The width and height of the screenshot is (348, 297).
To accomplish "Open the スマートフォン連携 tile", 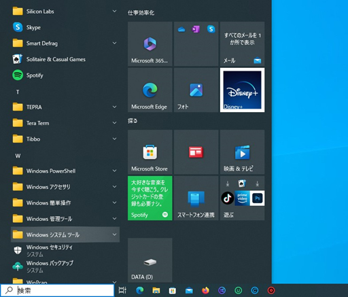I will tap(196, 198).
